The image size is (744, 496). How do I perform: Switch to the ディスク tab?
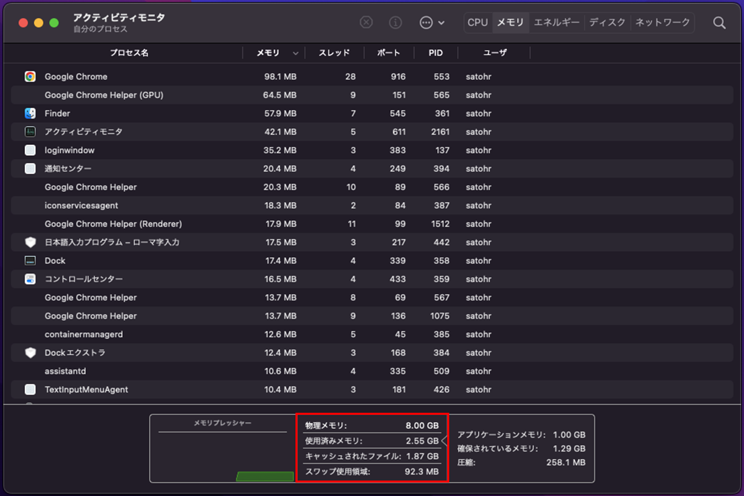click(x=607, y=22)
